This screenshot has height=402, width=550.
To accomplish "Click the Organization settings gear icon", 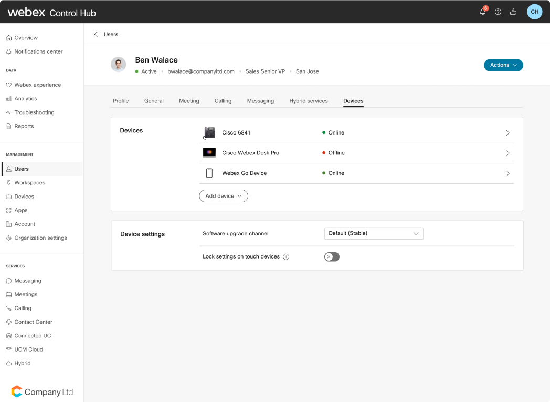I will point(9,238).
